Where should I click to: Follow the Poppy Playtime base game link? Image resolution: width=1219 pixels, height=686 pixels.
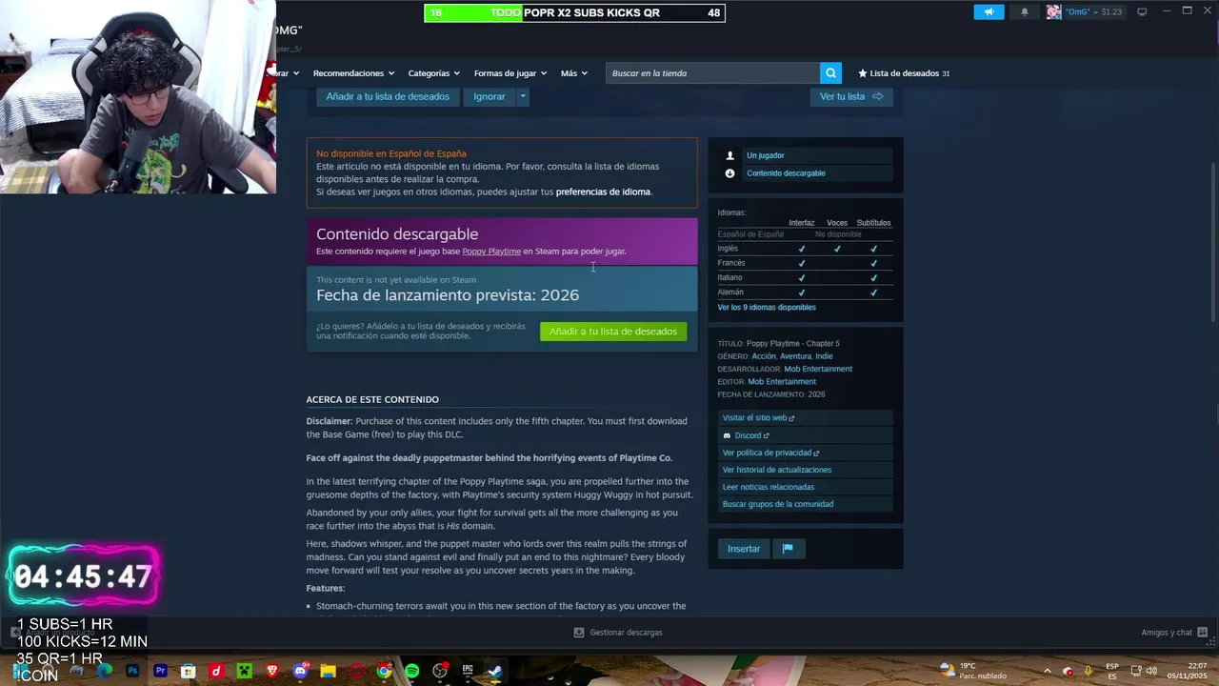[491, 252]
